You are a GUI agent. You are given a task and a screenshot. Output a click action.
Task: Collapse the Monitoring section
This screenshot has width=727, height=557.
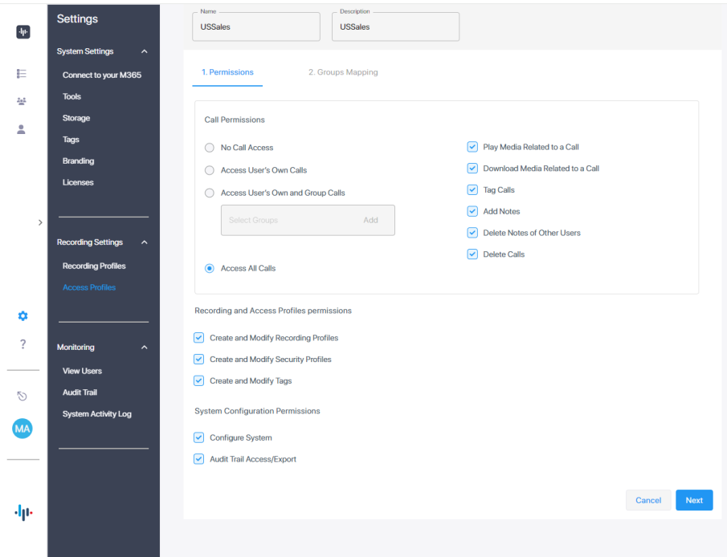(145, 348)
